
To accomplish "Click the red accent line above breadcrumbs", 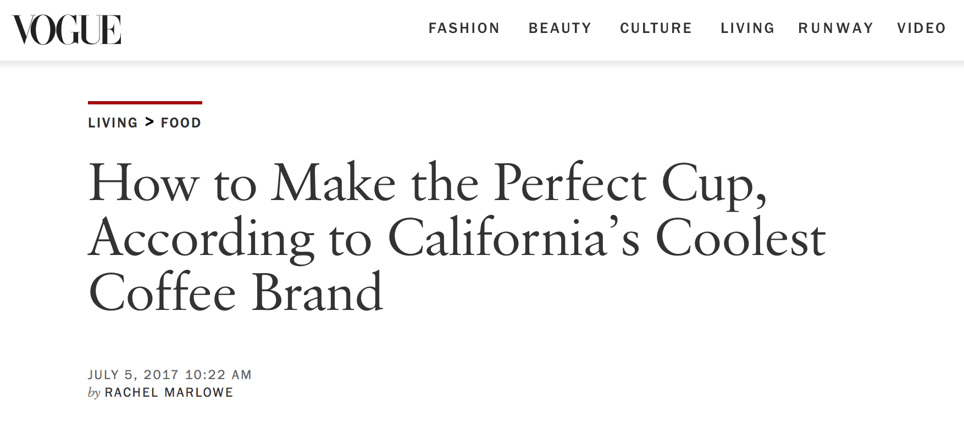I will coord(145,103).
